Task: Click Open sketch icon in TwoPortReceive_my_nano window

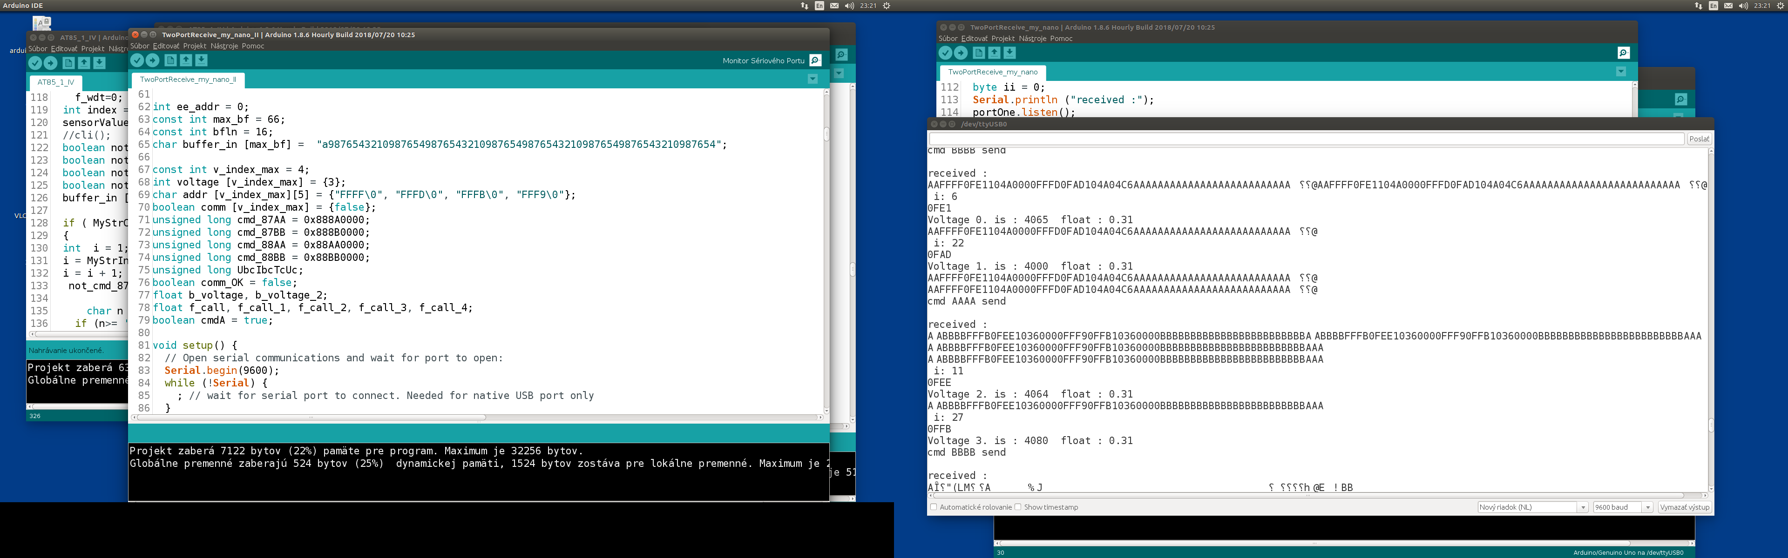Action: point(994,53)
